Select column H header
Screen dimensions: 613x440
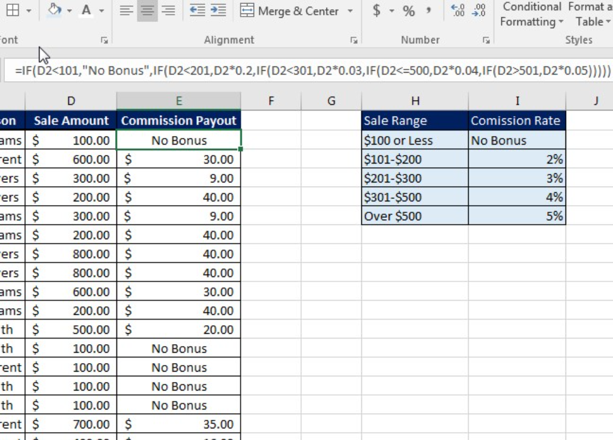(415, 101)
